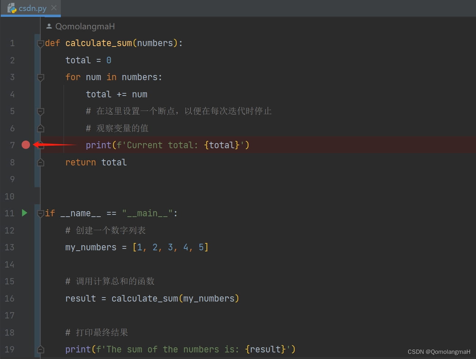The height and width of the screenshot is (359, 476).
Task: Click 'result' variable name on line 16
Action: [81, 299]
